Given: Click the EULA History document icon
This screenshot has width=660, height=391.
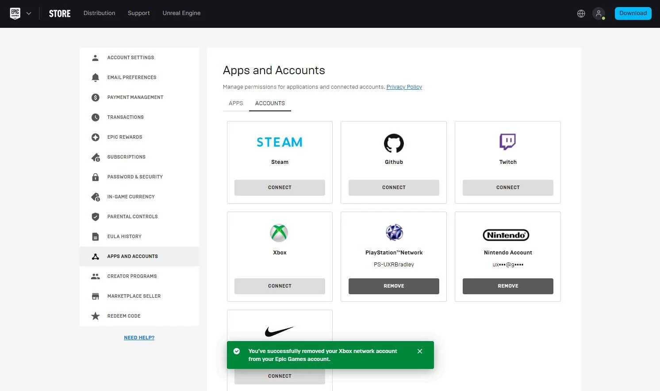Looking at the screenshot, I should [x=95, y=237].
